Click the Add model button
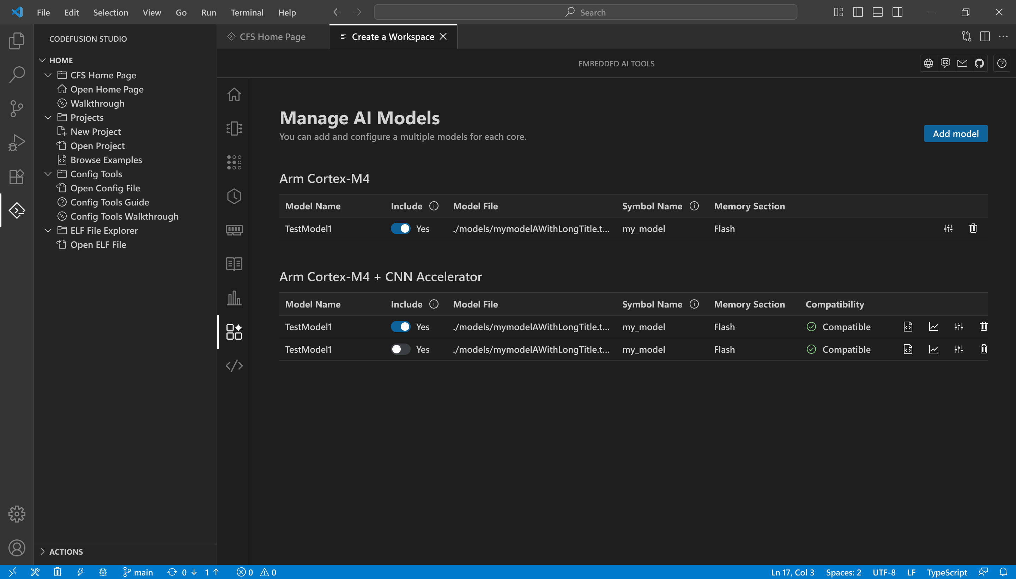The image size is (1016, 579). coord(955,133)
